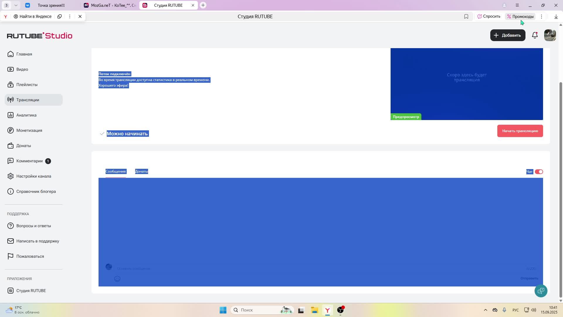Viewport: 563px width, 317px height.
Task: Toggle the Чат switch off
Action: coord(539,172)
